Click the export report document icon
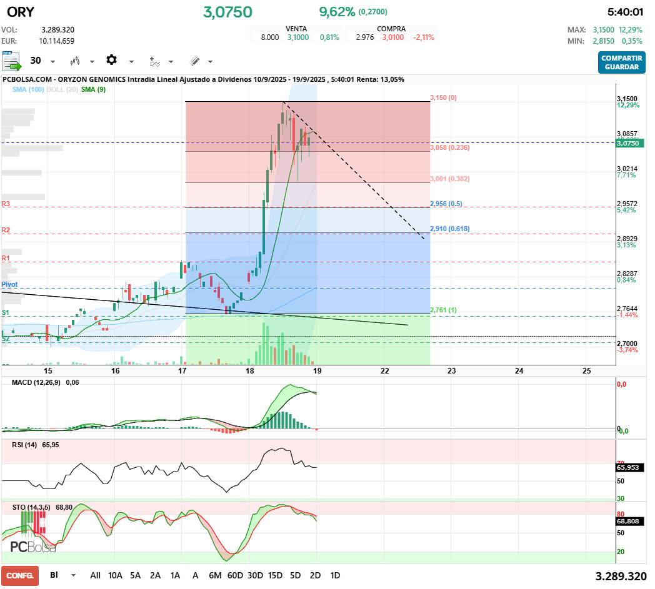Image resolution: width=655 pixels, height=589 pixels. (x=11, y=61)
